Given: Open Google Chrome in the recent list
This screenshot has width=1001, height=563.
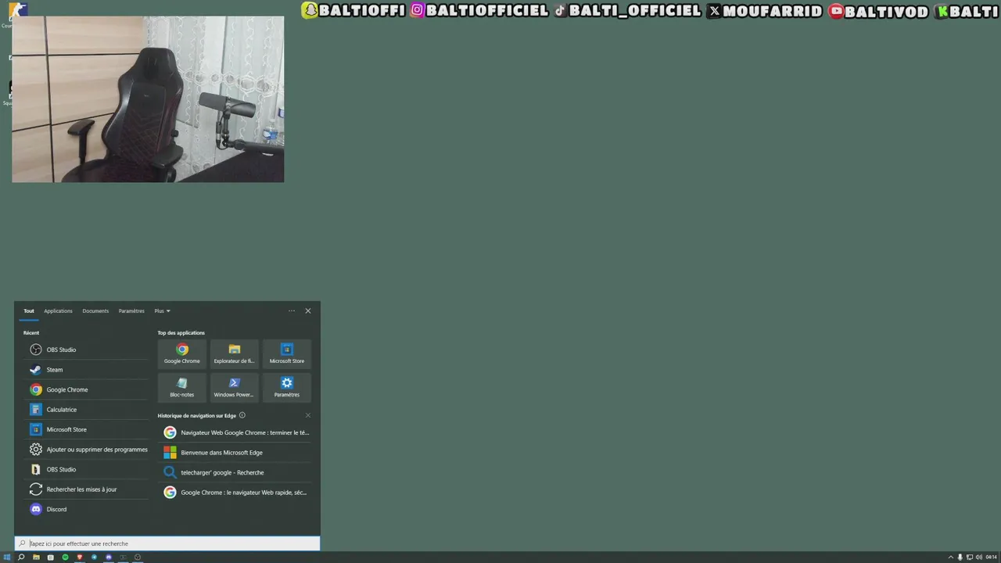Looking at the screenshot, I should 86,389.
